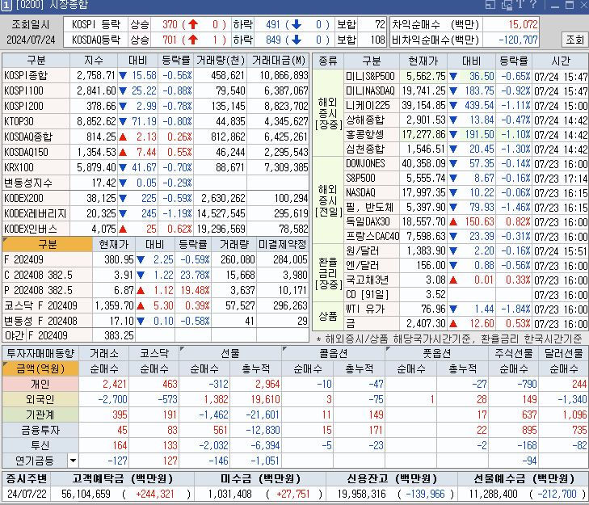
Task: Click the orange 구분 futures header
Action: pyautogui.click(x=48, y=245)
